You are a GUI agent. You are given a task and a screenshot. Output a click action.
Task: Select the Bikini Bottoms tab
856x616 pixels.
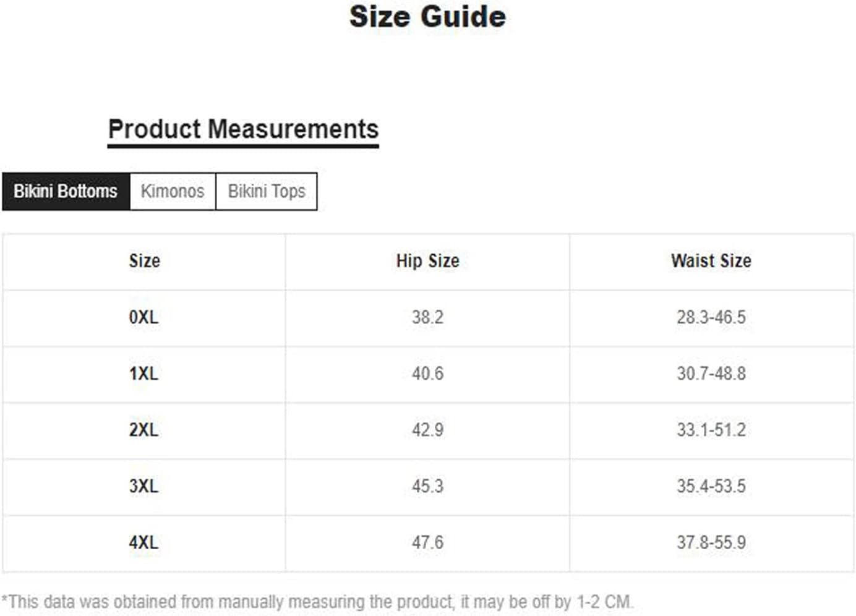click(x=66, y=192)
